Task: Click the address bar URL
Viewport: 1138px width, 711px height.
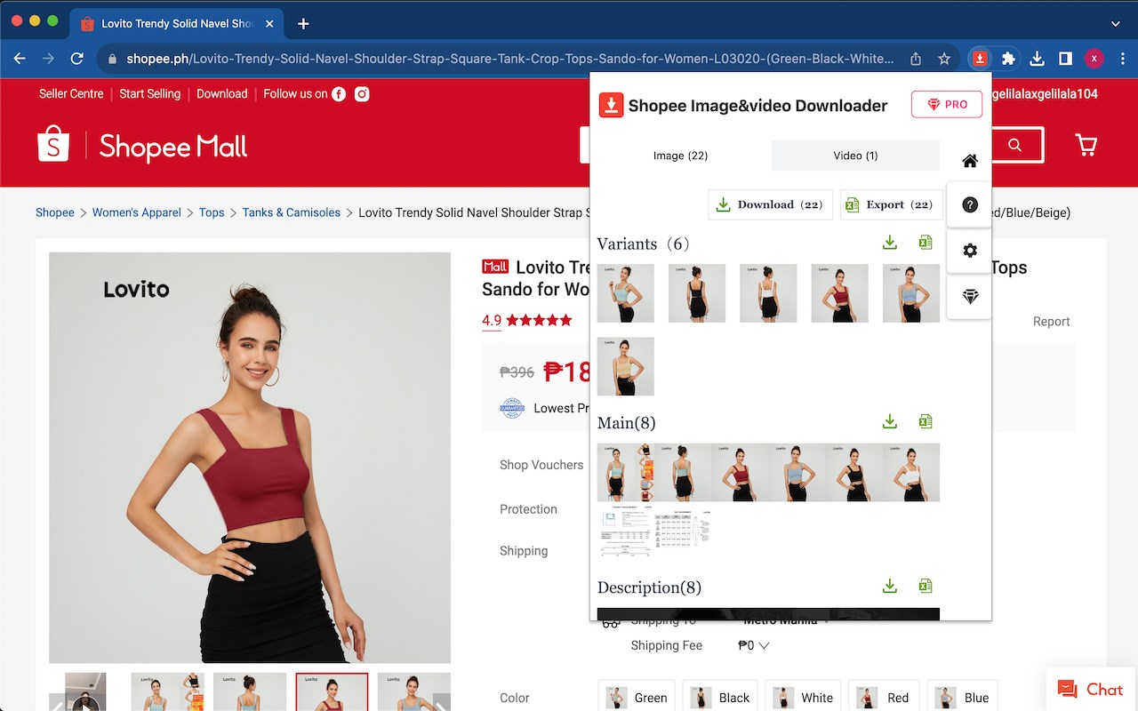Action: (510, 59)
